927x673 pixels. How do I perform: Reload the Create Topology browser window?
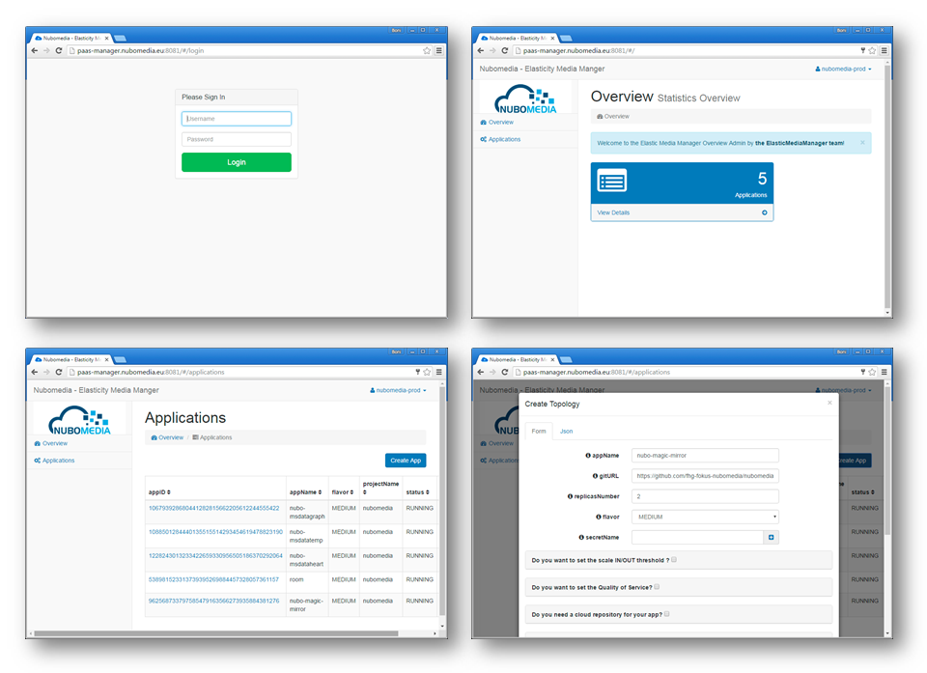[x=504, y=373]
